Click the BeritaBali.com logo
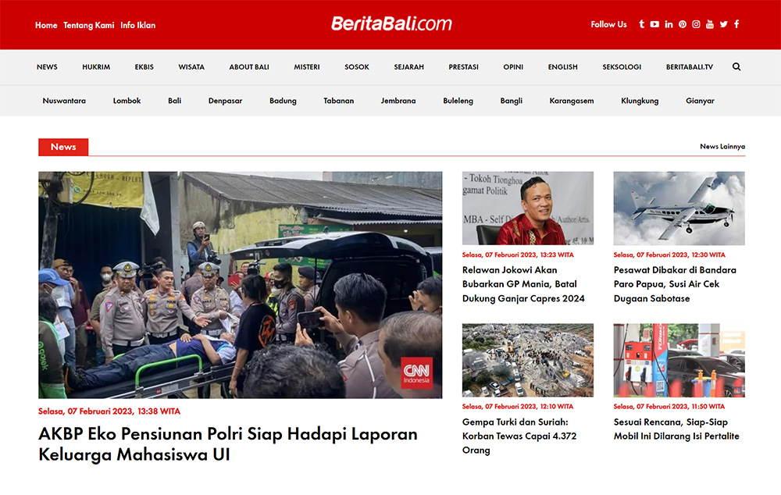This screenshot has width=781, height=495. point(391,23)
